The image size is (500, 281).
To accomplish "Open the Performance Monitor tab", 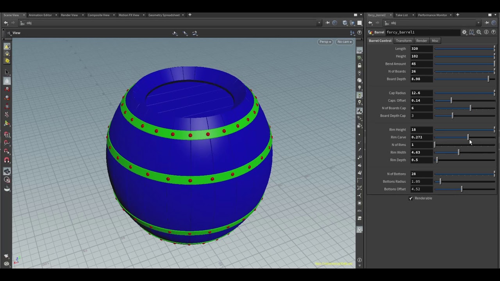I will pos(432,15).
